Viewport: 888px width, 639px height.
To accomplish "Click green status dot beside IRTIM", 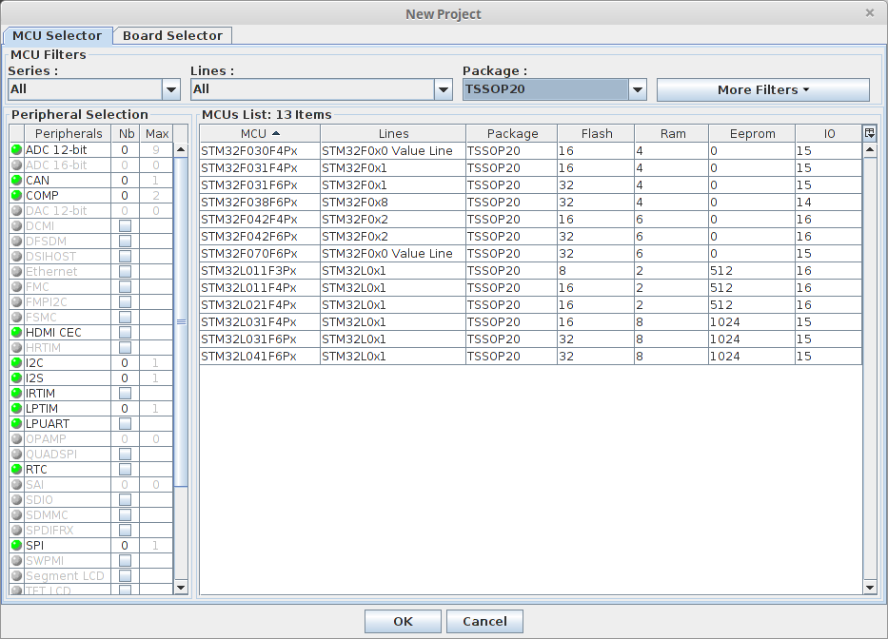I will click(x=16, y=394).
